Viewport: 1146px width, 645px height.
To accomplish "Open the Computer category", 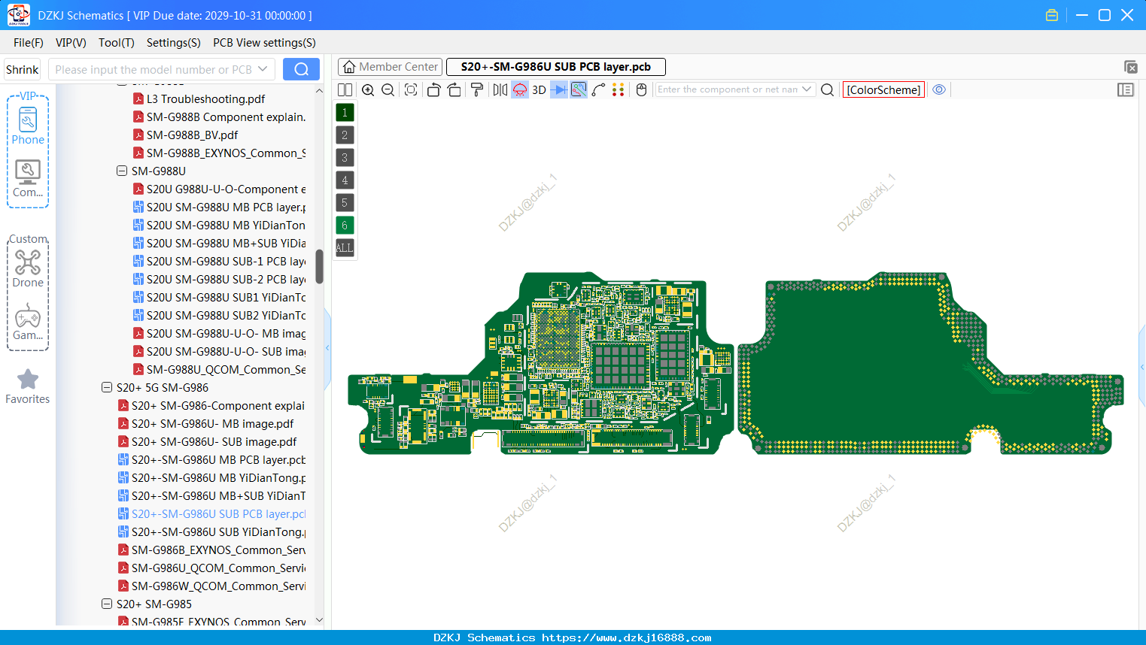I will (28, 179).
